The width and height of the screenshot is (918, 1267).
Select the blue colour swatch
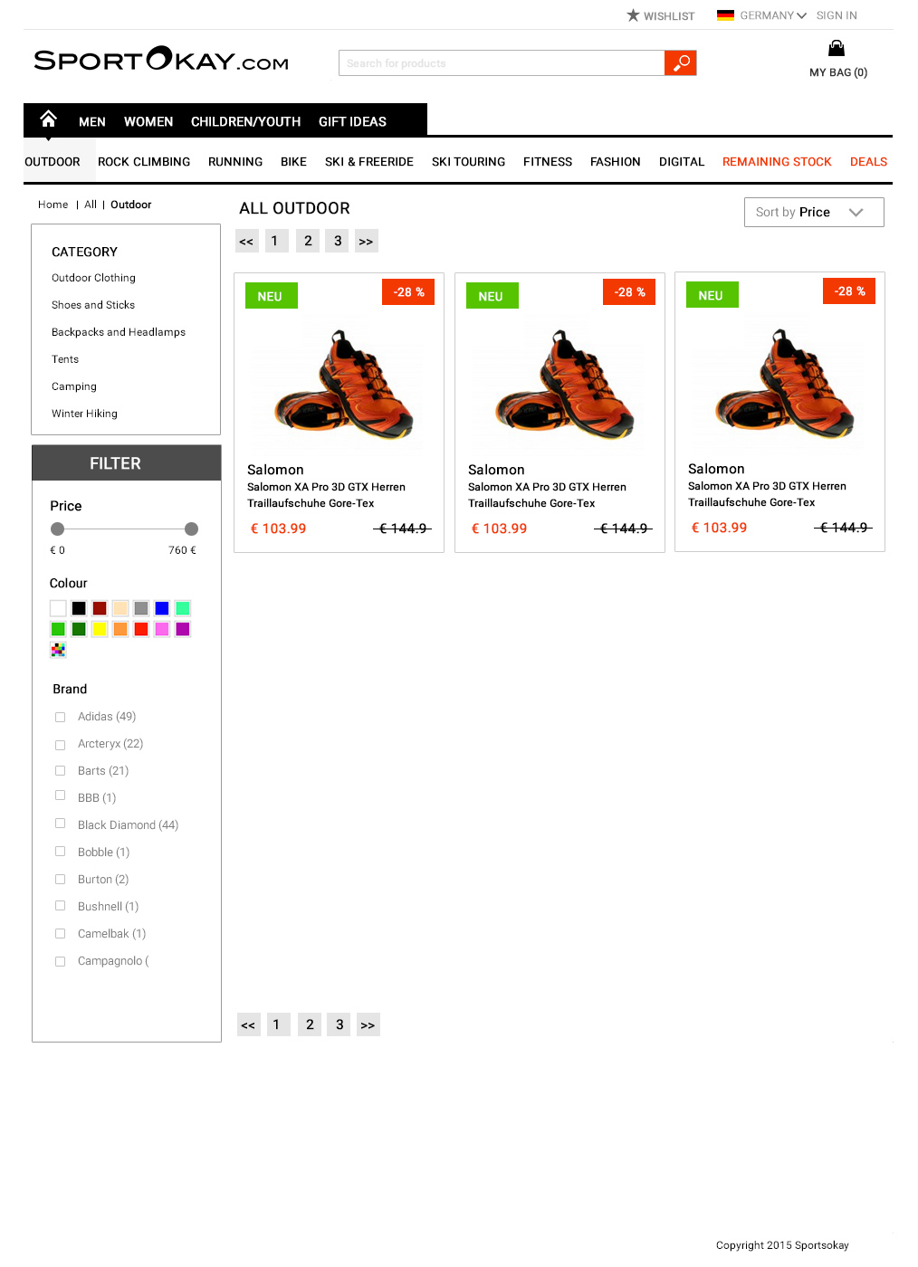click(x=162, y=608)
